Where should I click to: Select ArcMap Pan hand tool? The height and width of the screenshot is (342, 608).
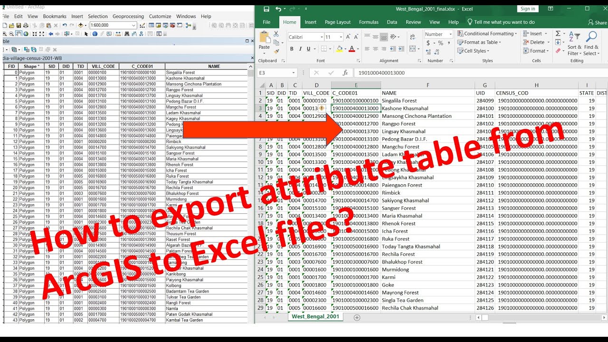tap(19, 34)
